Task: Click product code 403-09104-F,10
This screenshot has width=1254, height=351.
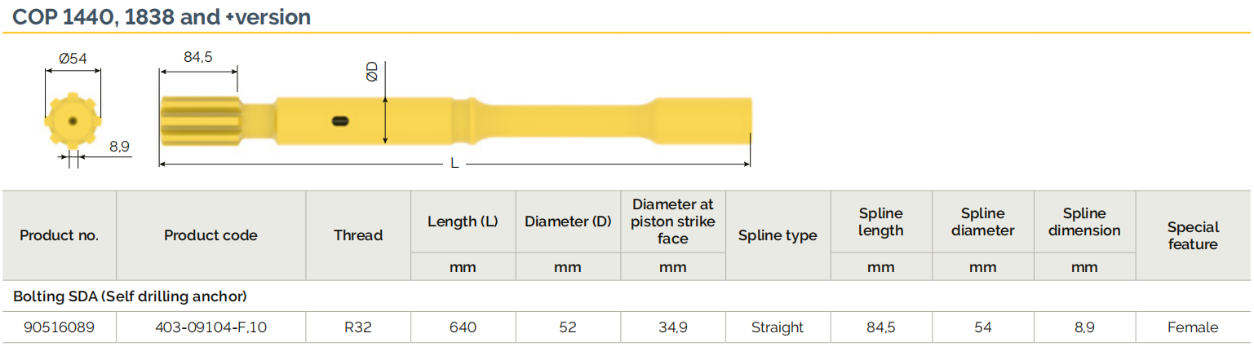Action: click(x=210, y=327)
